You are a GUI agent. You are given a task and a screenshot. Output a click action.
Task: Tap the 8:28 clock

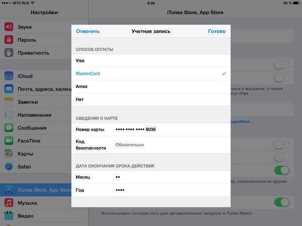coord(151,3)
